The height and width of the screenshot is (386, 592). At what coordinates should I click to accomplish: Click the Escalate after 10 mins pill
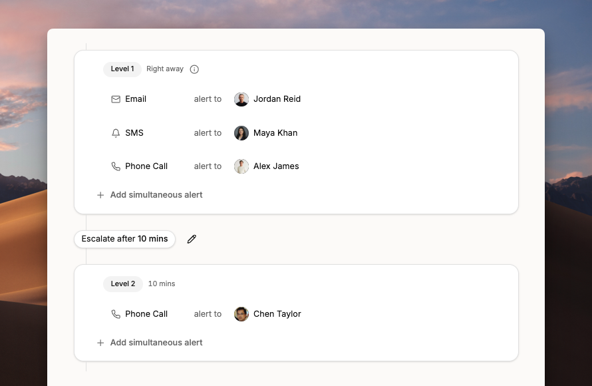[x=124, y=239]
